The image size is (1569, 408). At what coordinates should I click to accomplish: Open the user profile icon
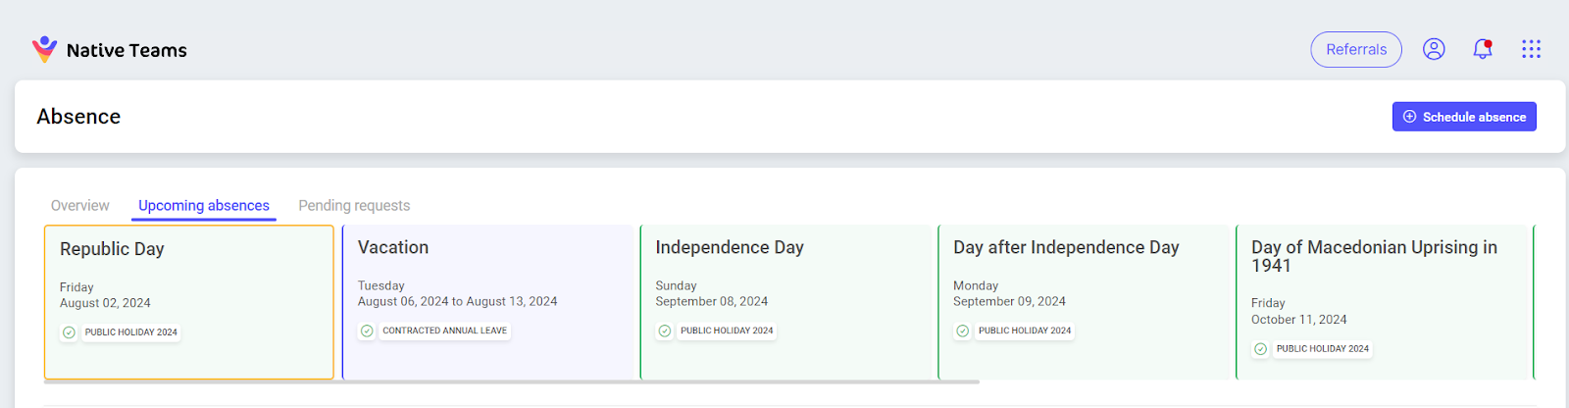[x=1434, y=49]
